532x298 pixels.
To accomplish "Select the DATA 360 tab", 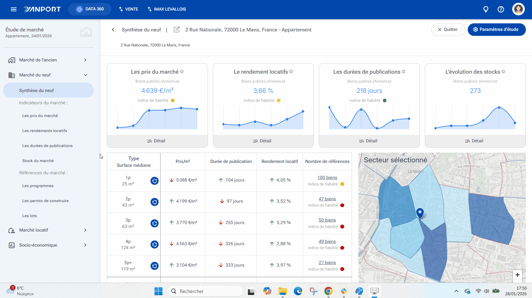I will click(x=90, y=9).
